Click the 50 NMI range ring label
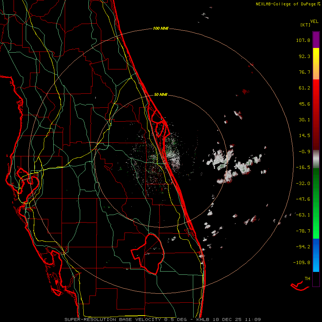This screenshot has height=322, width=322. point(161,95)
